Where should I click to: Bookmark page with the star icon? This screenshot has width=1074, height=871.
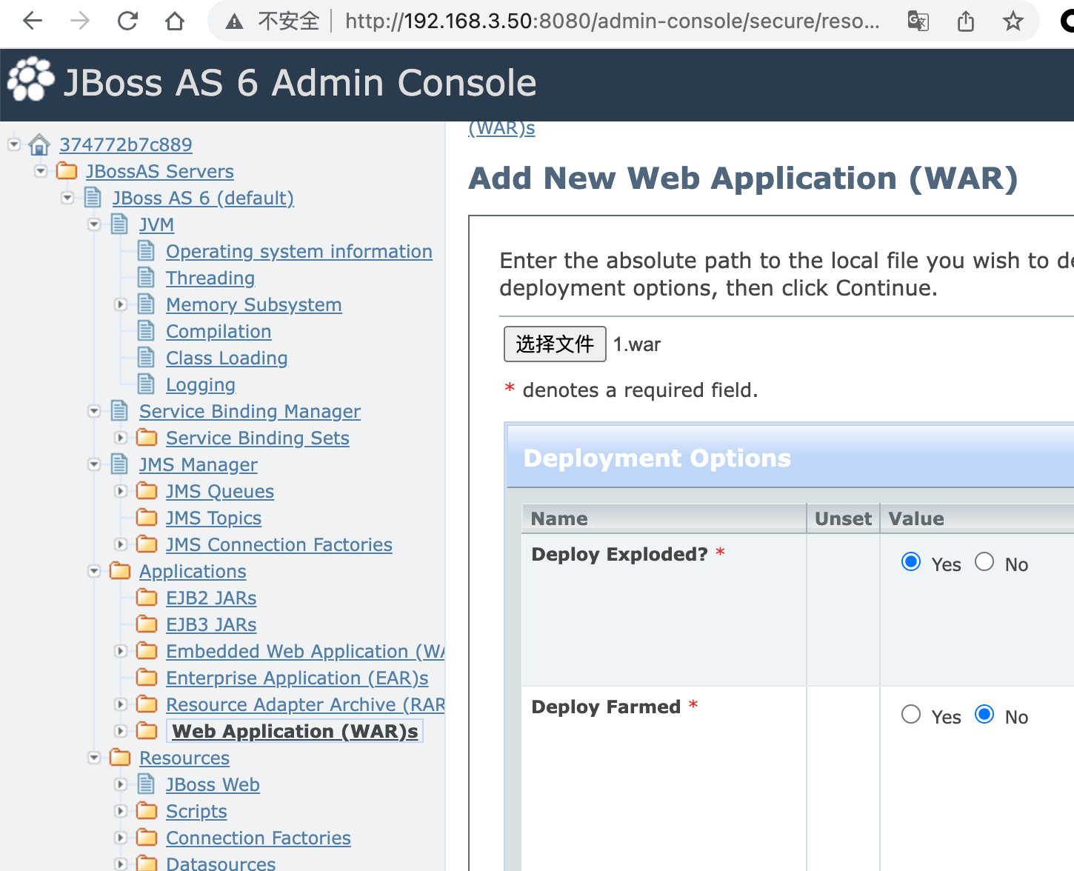pyautogui.click(x=1013, y=21)
